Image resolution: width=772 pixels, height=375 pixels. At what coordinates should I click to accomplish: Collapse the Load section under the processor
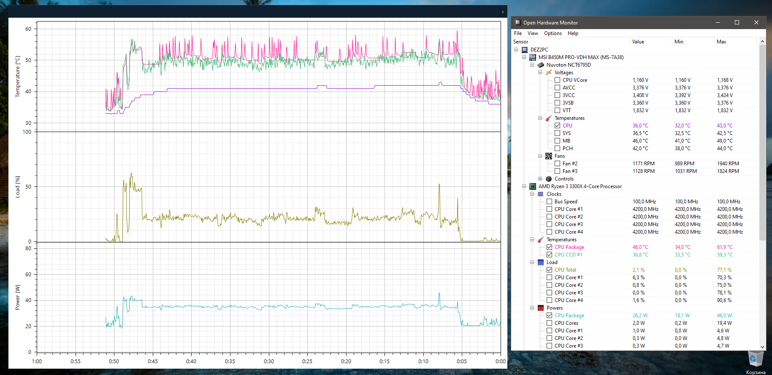coord(532,262)
